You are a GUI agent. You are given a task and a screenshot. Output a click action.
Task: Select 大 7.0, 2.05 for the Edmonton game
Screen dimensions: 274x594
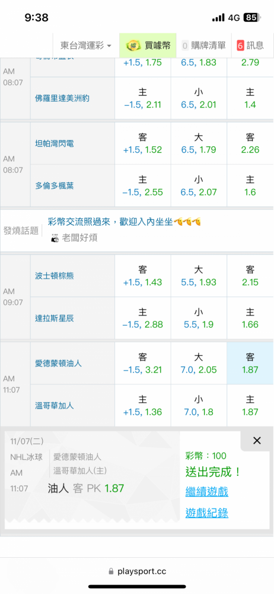pos(199,364)
